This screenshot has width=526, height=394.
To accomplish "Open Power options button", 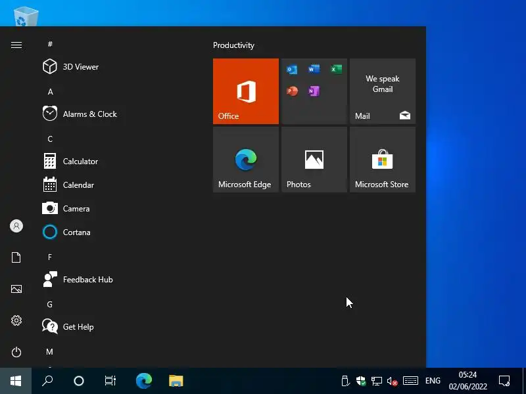I will click(x=16, y=352).
